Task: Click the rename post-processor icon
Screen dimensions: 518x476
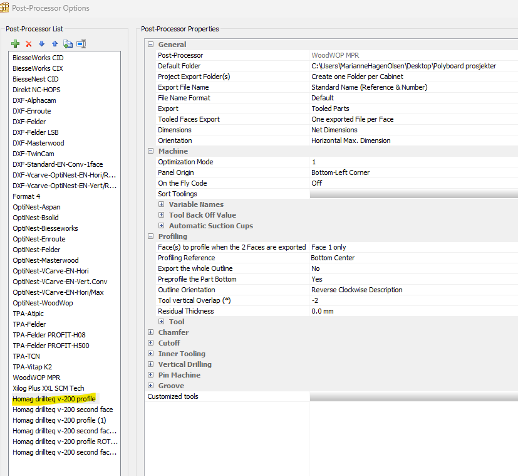Action: tap(81, 44)
